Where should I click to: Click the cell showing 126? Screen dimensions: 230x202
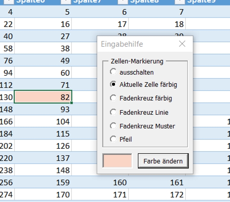(43, 145)
